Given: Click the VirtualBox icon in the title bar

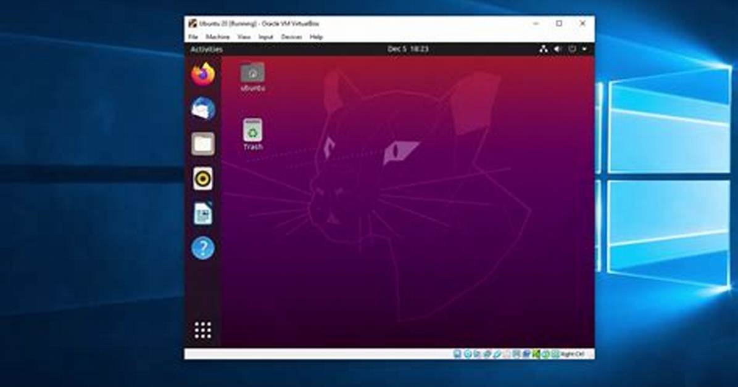Looking at the screenshot, I should (193, 23).
